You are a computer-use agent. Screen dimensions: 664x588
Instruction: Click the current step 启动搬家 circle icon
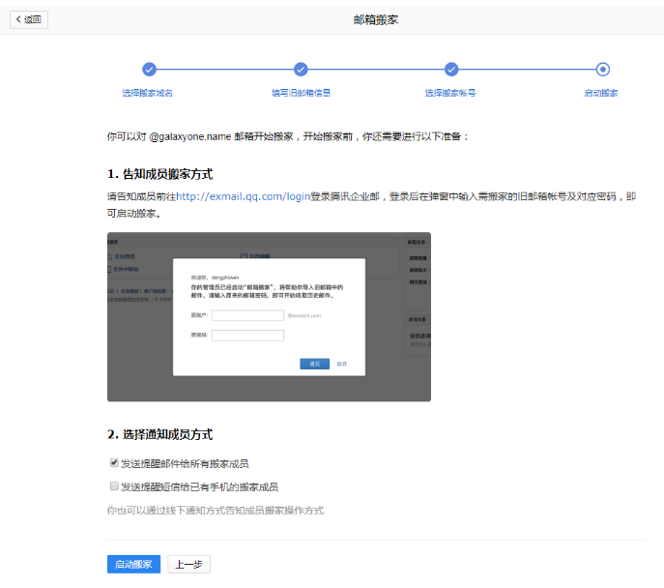coord(603,69)
